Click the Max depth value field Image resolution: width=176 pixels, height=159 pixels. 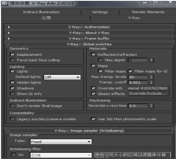(138, 60)
